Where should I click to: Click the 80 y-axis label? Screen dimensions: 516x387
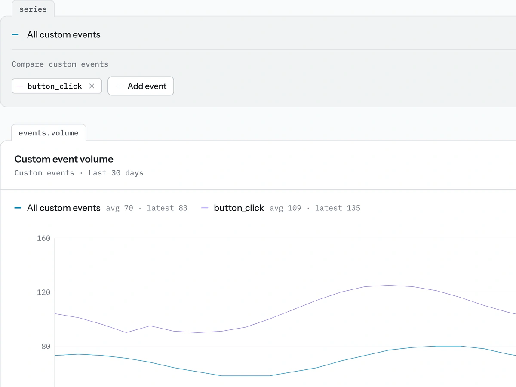click(x=46, y=347)
